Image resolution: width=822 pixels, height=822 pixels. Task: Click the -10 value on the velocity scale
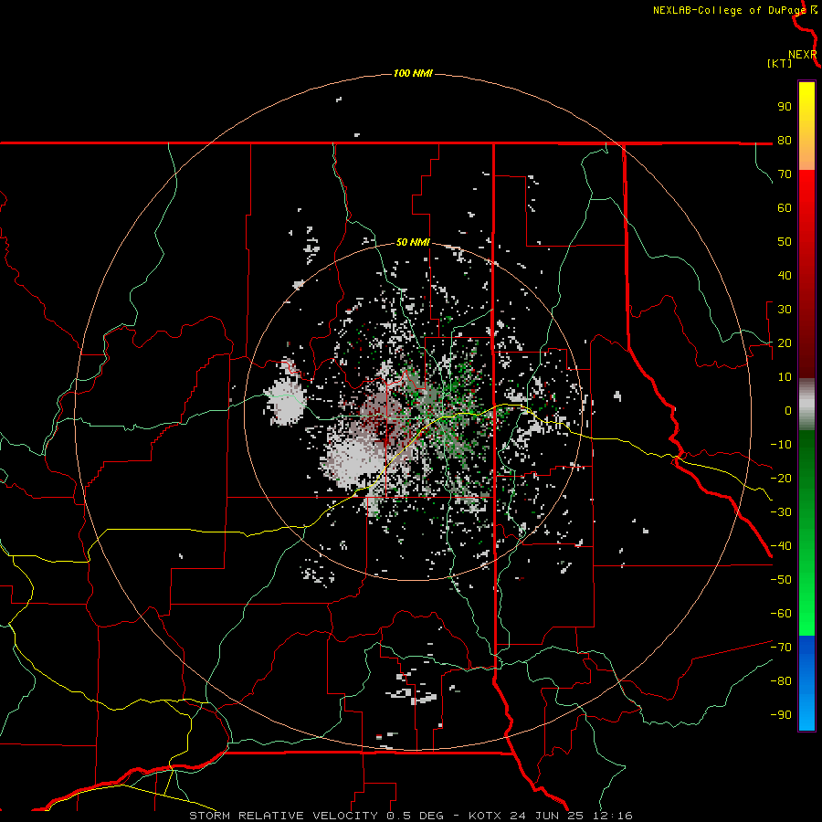[781, 445]
